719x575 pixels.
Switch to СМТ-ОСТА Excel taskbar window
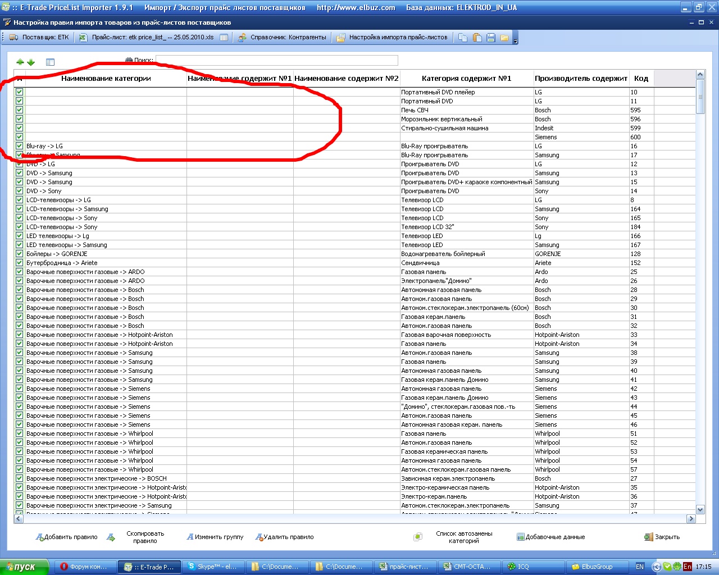[469, 567]
